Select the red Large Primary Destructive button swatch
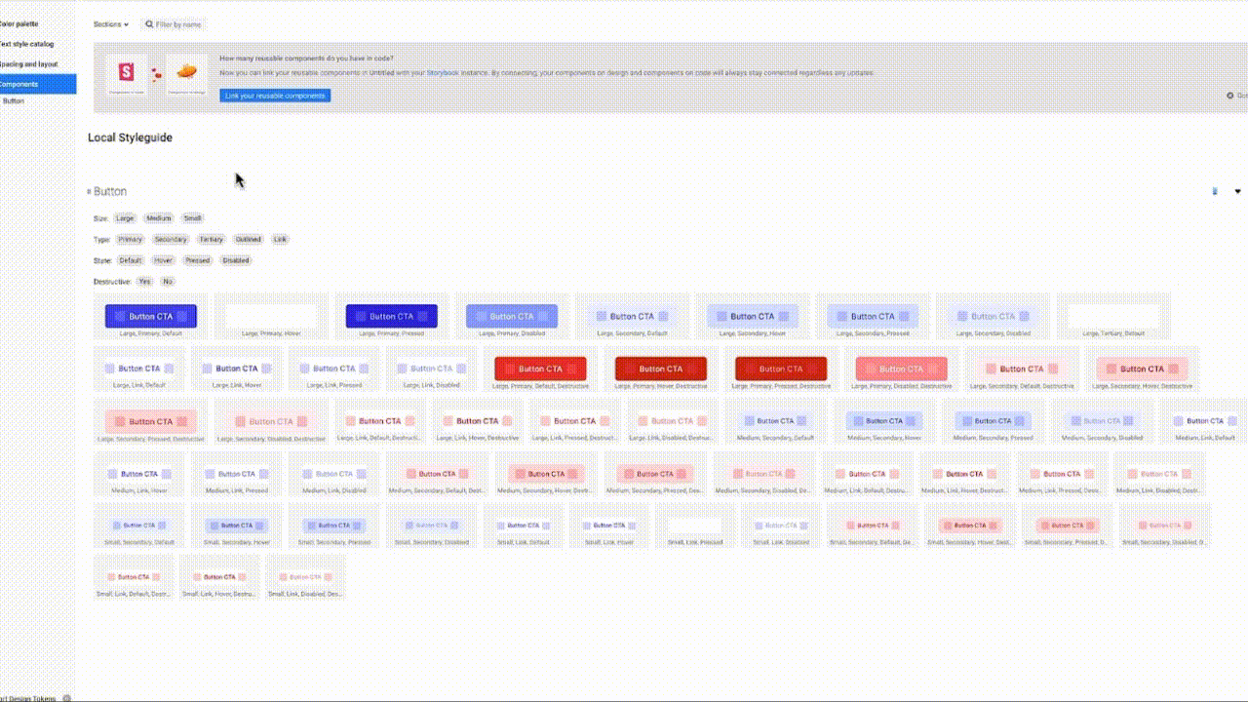This screenshot has width=1248, height=702. [x=540, y=369]
